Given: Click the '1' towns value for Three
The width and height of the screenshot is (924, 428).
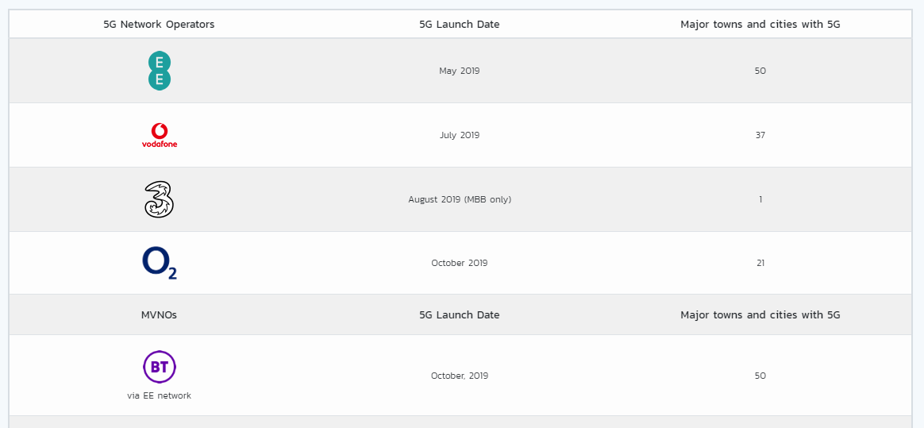Looking at the screenshot, I should [x=760, y=199].
